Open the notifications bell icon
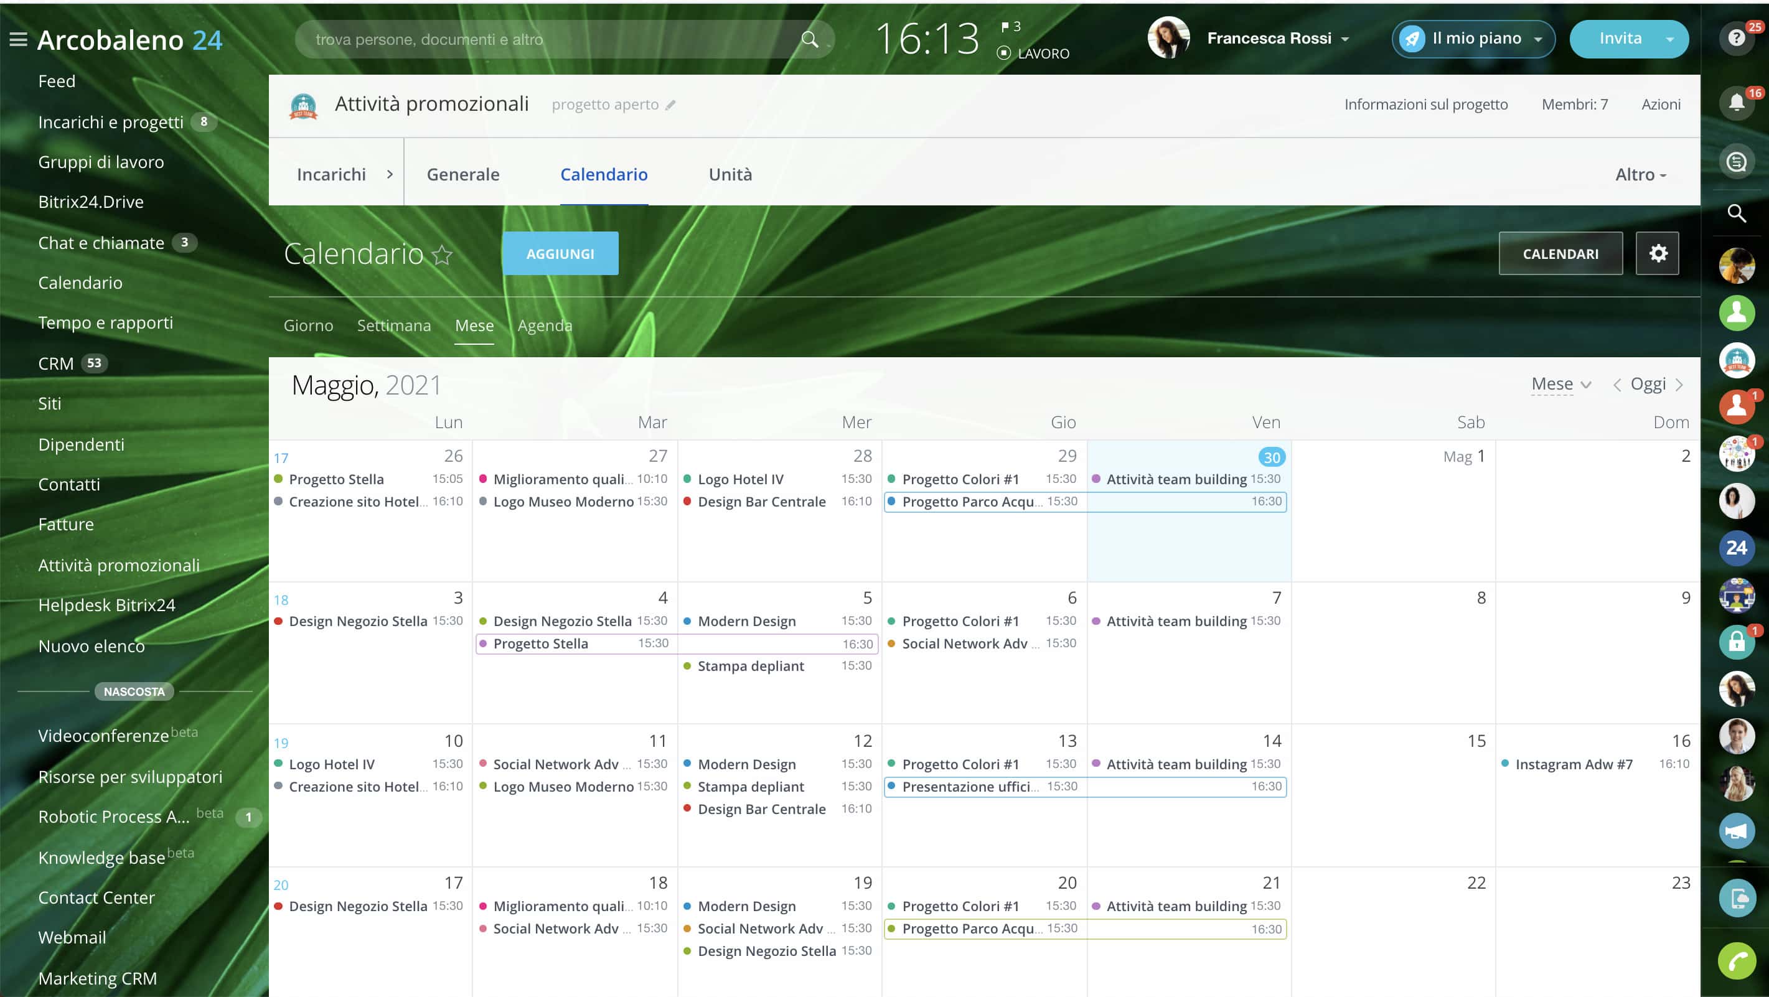 coord(1736,103)
